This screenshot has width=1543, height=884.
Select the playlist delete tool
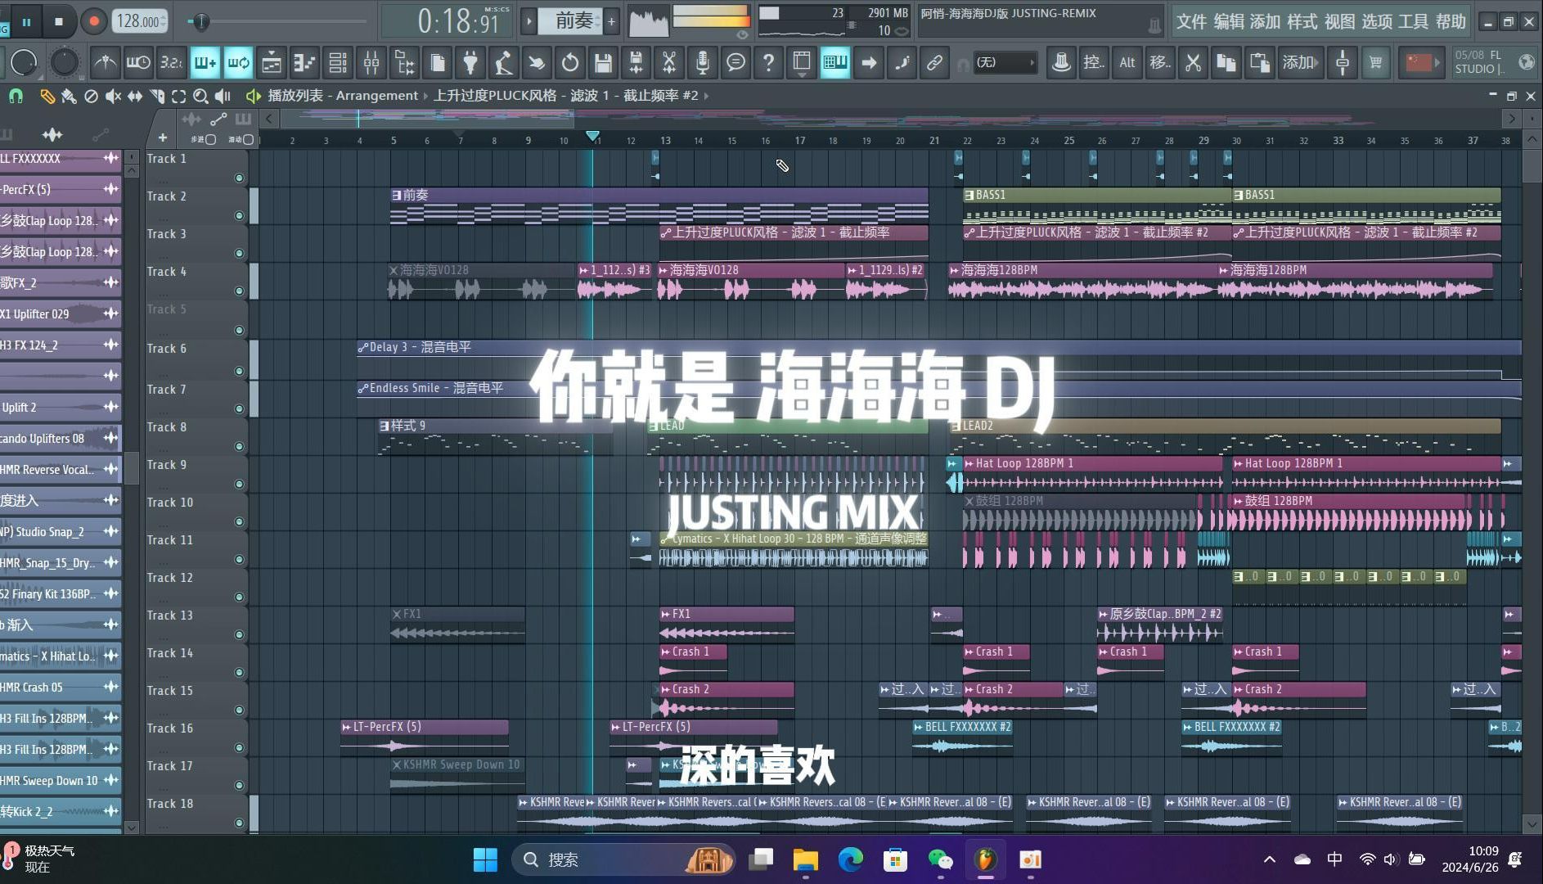[91, 96]
